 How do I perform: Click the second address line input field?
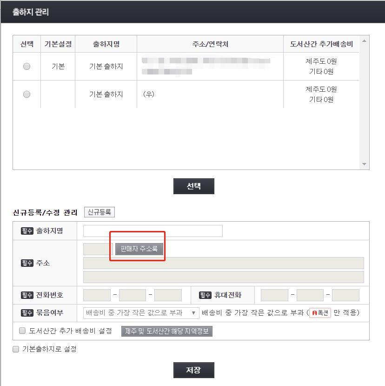tap(223, 277)
